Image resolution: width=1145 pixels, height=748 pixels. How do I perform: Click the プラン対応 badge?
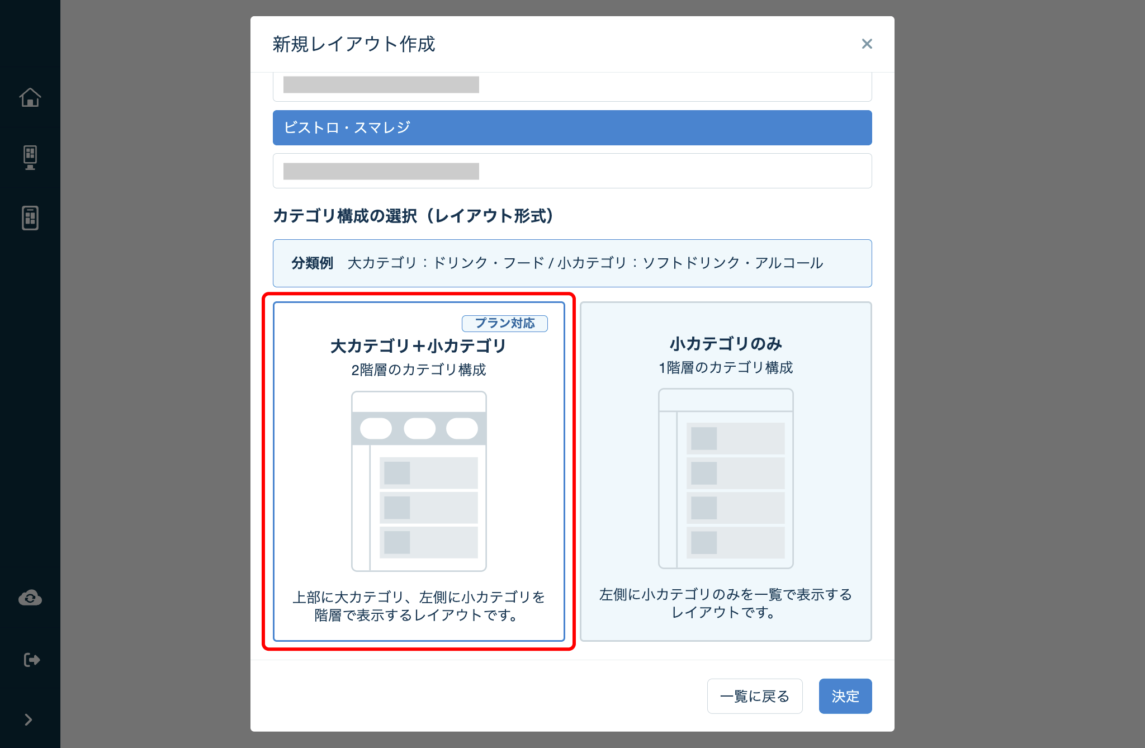tap(504, 323)
